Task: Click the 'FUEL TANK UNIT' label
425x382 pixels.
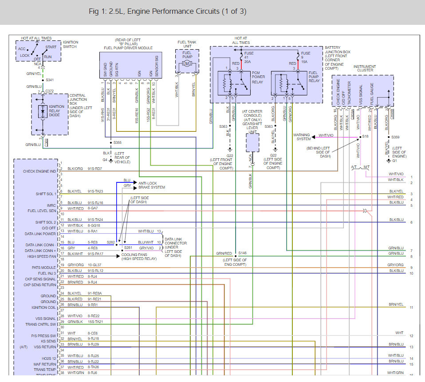Action: pyautogui.click(x=187, y=44)
